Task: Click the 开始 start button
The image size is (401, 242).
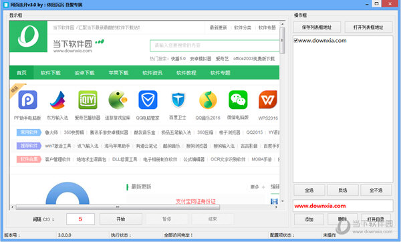Action: [x=121, y=219]
